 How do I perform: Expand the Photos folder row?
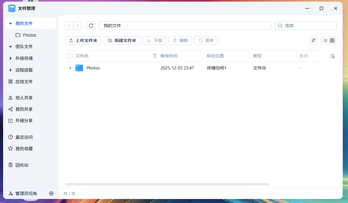(70, 68)
